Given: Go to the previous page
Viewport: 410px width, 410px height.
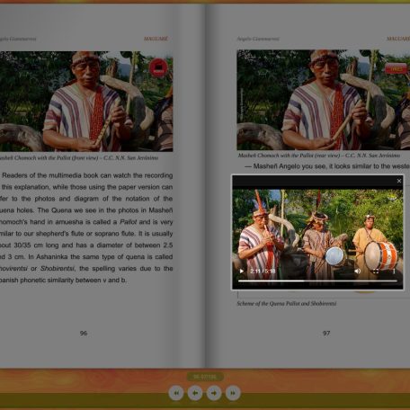Looking at the screenshot, I should (195, 393).
